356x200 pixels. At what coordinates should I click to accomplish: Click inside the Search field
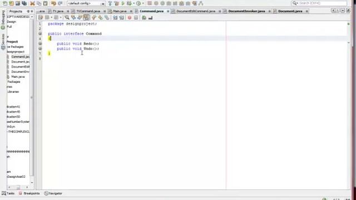click(x=323, y=3)
